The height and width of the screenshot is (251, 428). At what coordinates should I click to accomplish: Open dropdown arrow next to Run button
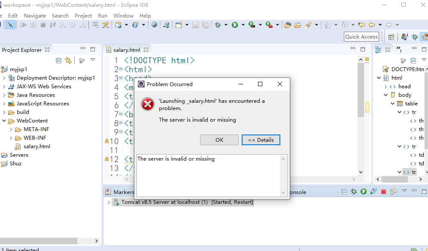[x=243, y=25]
